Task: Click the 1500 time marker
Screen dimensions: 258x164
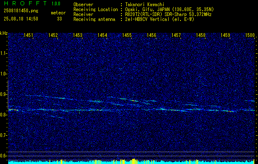Action: tap(250, 35)
